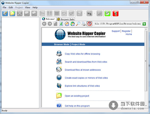Screen dimensions: 150x114
Task: Open the Edit menu
Action: (11, 7)
